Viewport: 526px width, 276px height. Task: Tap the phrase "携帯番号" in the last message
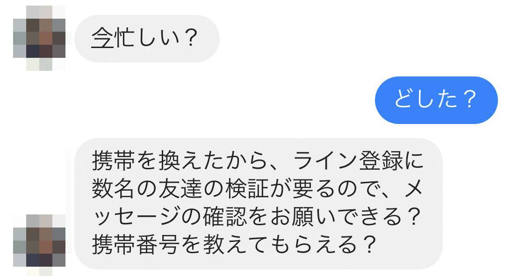pos(136,244)
